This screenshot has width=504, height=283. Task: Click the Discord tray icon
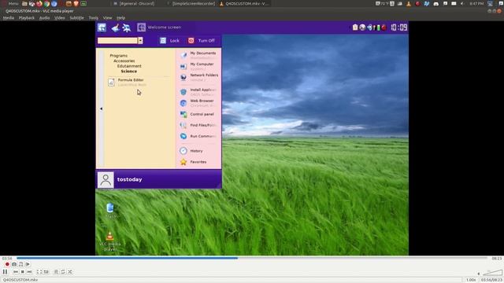tap(435, 4)
